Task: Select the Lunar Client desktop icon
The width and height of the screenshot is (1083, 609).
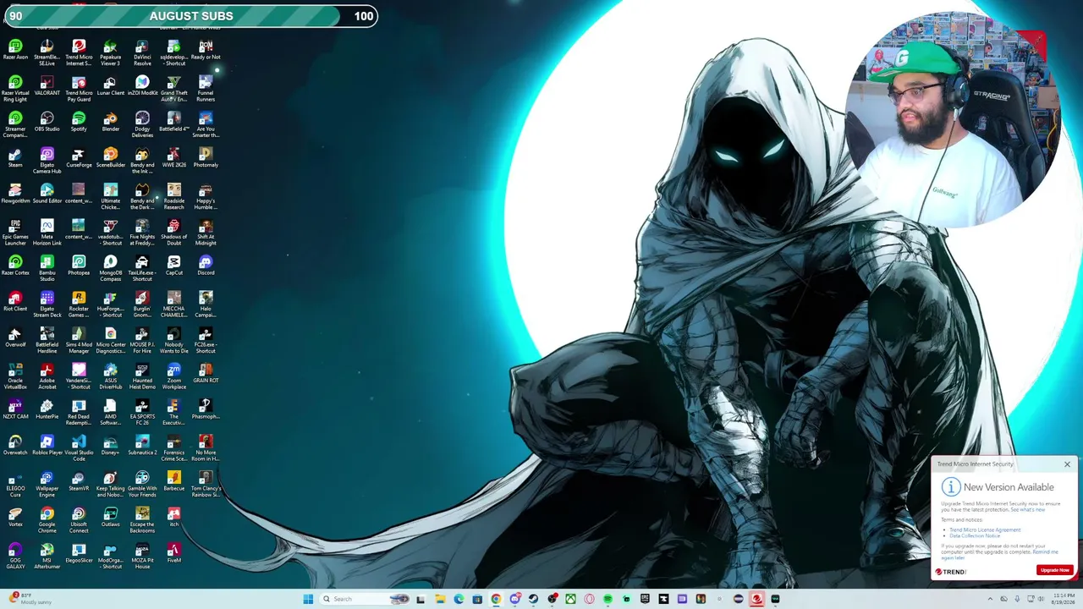Action: 110,86
